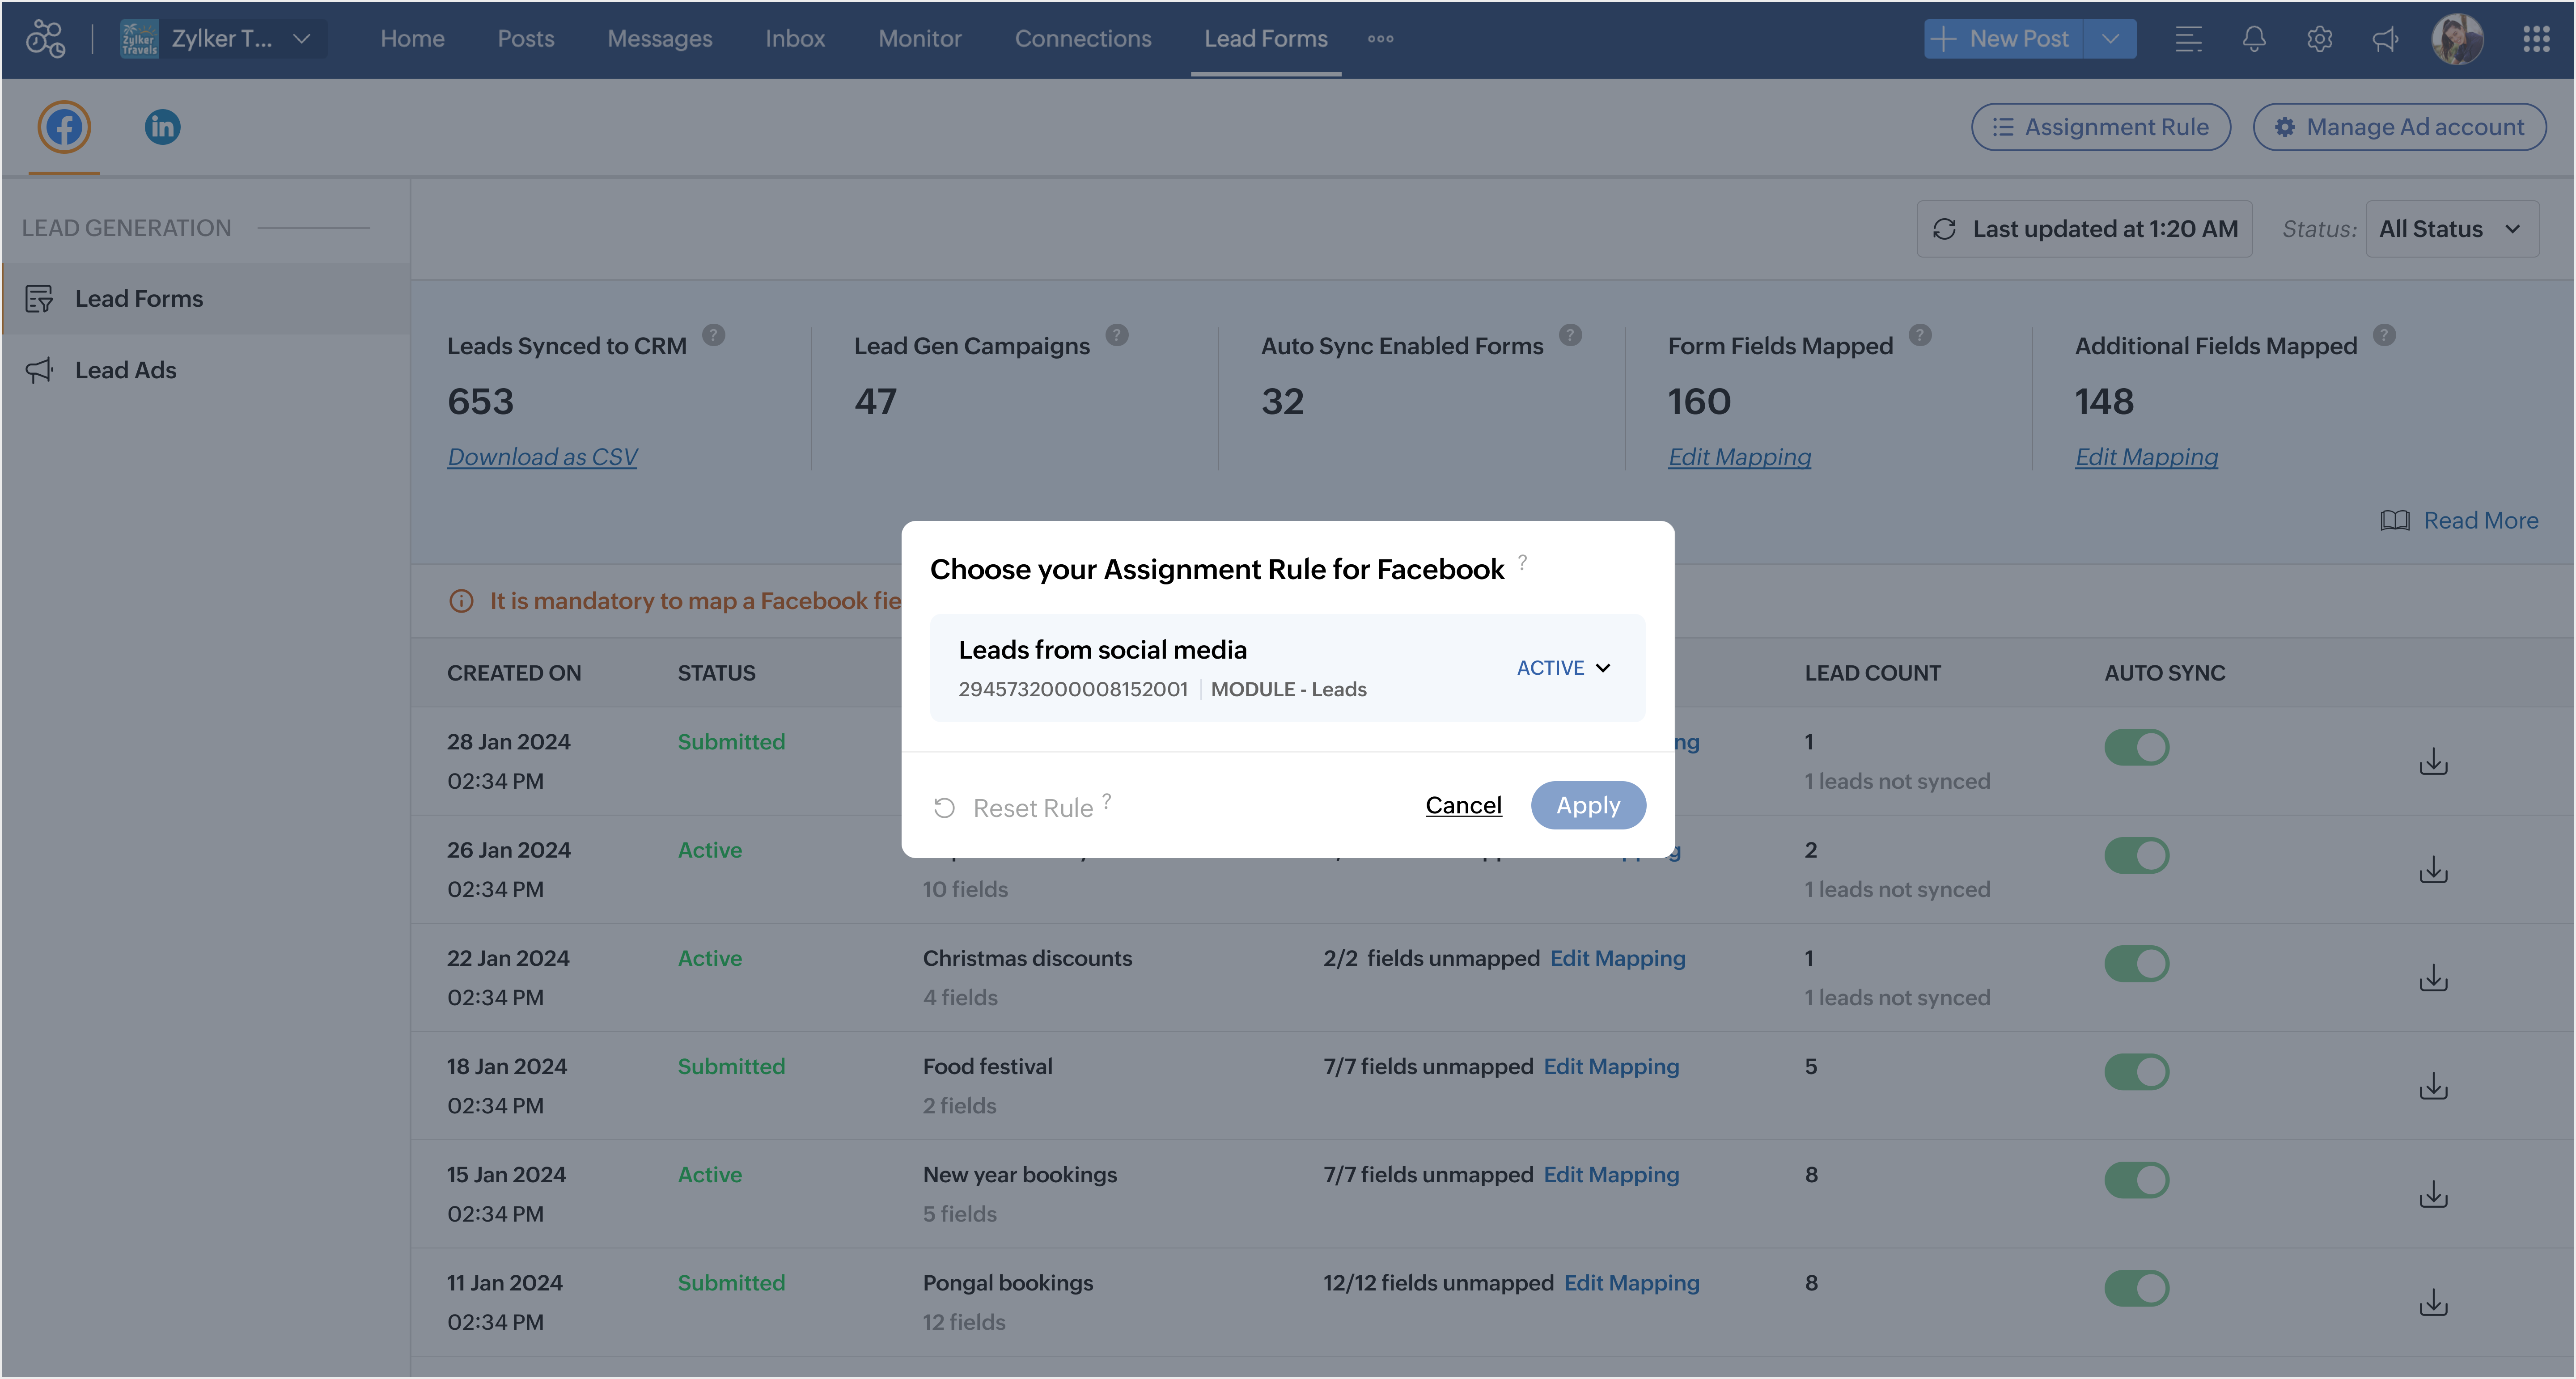Click help icon next to Lead Gen Campaigns
This screenshot has height=1379, width=2576.
click(x=1117, y=335)
